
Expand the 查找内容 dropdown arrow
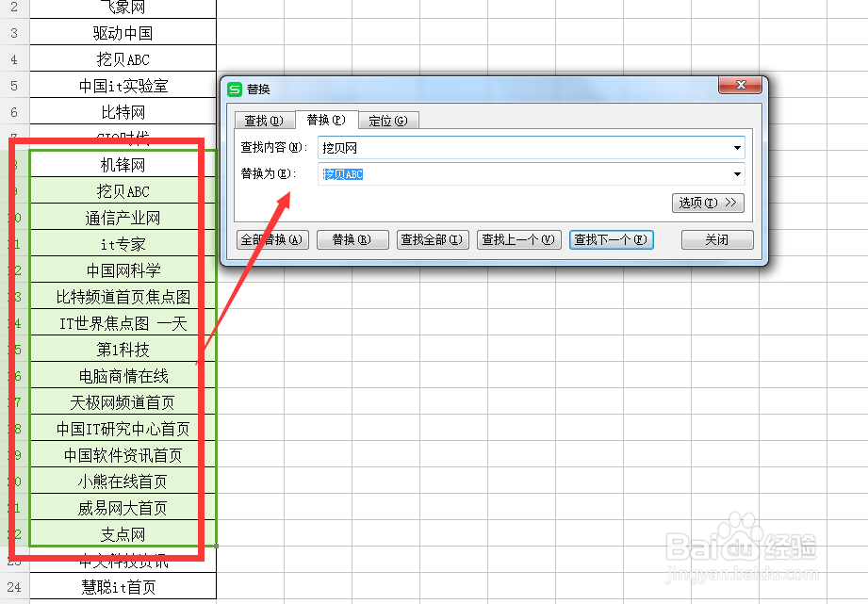[737, 148]
